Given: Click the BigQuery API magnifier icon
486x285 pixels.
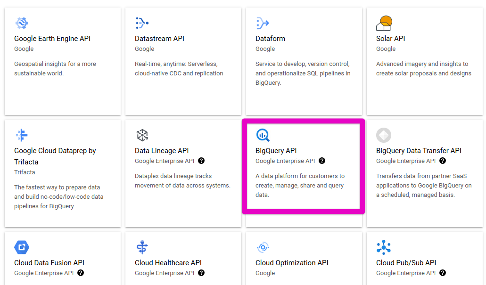Looking at the screenshot, I should pos(263,135).
